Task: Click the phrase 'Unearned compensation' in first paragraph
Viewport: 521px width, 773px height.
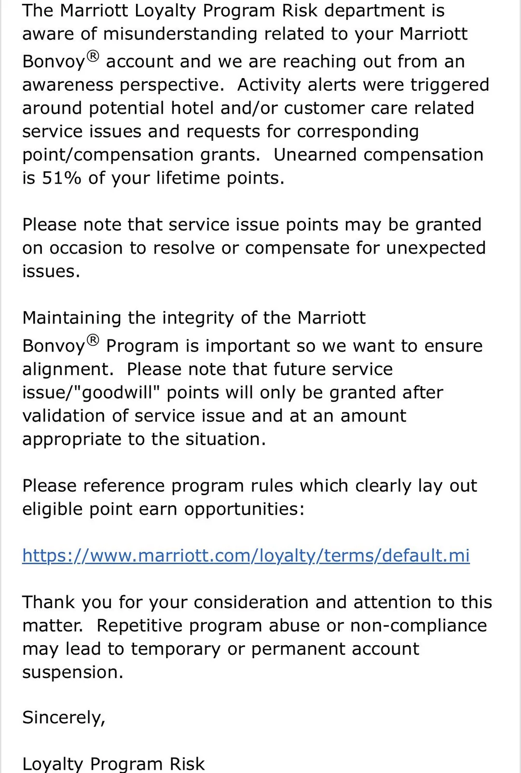Action: [x=379, y=155]
